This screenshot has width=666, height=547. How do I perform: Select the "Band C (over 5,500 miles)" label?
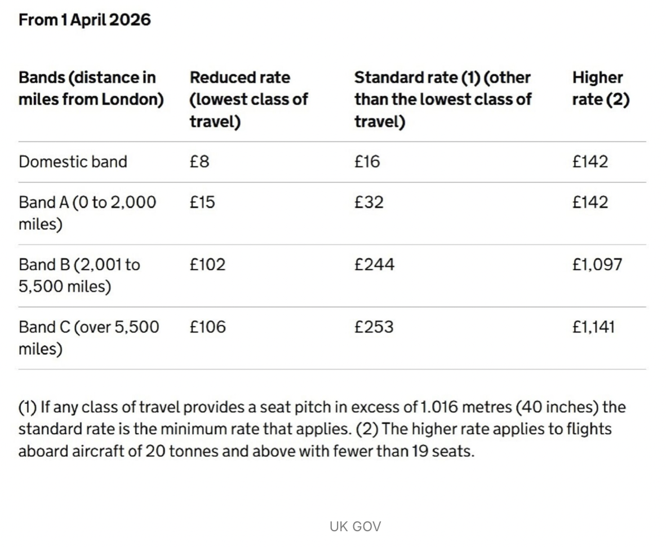click(88, 338)
